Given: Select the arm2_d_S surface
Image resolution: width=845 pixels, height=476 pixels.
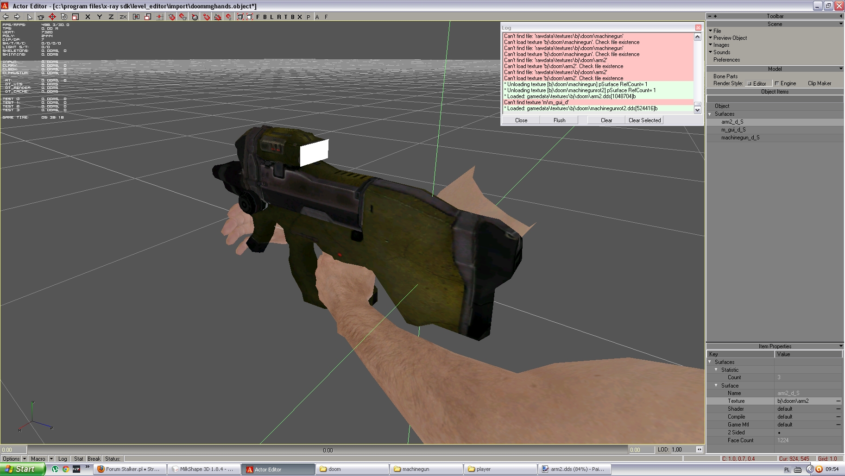Looking at the screenshot, I should tap(732, 122).
